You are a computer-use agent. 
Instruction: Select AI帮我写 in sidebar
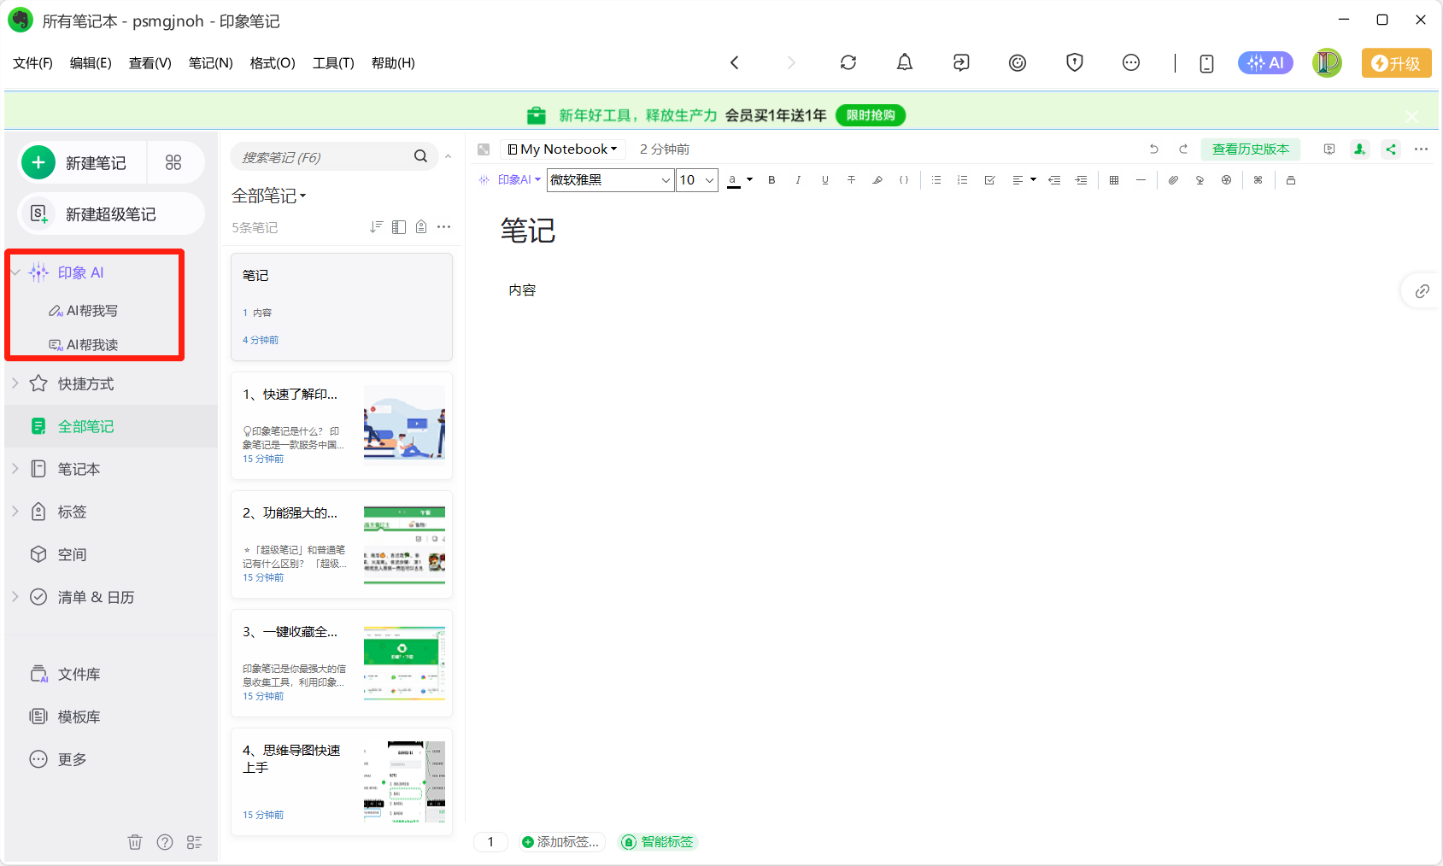coord(84,311)
